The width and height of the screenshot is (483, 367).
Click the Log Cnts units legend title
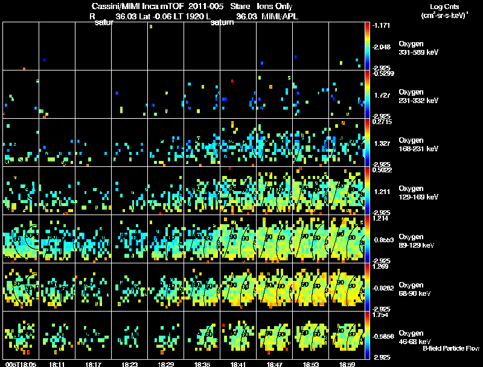(444, 11)
